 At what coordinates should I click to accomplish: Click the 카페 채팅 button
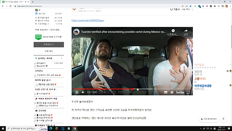pos(48,51)
